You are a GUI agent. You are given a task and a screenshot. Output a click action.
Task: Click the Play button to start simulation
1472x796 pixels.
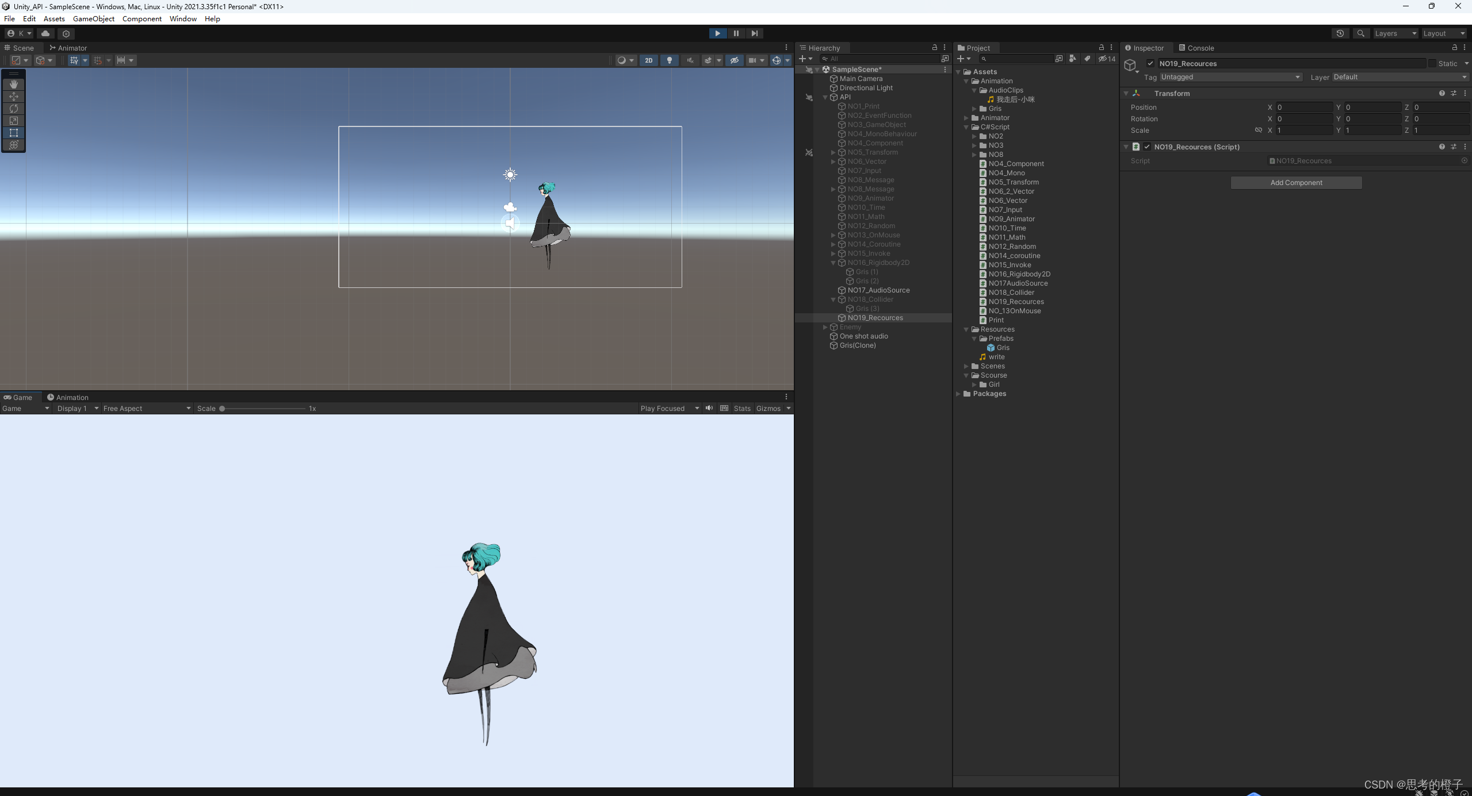tap(718, 32)
